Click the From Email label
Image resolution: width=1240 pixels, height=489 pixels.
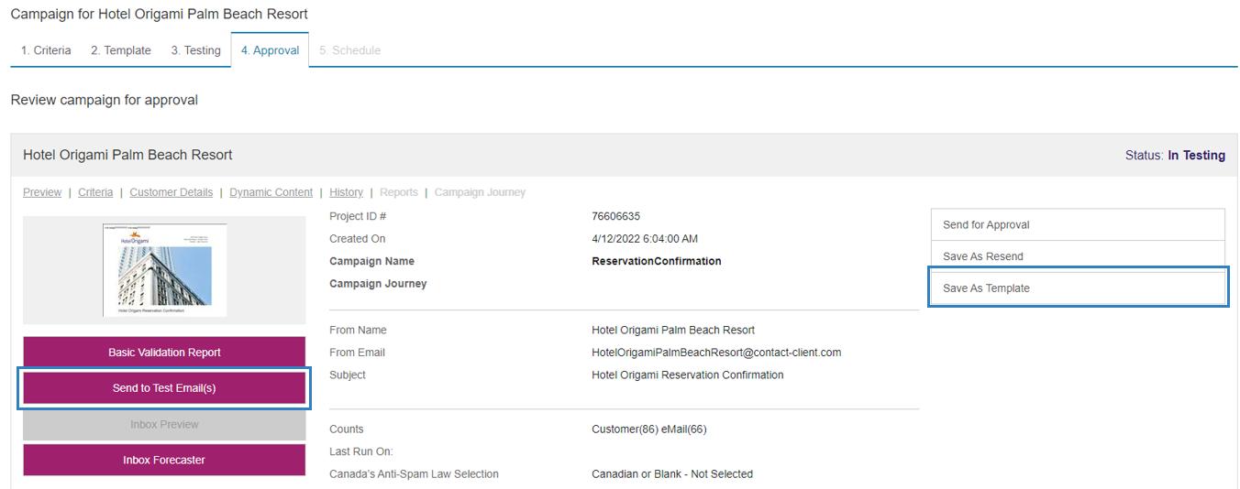pos(357,353)
